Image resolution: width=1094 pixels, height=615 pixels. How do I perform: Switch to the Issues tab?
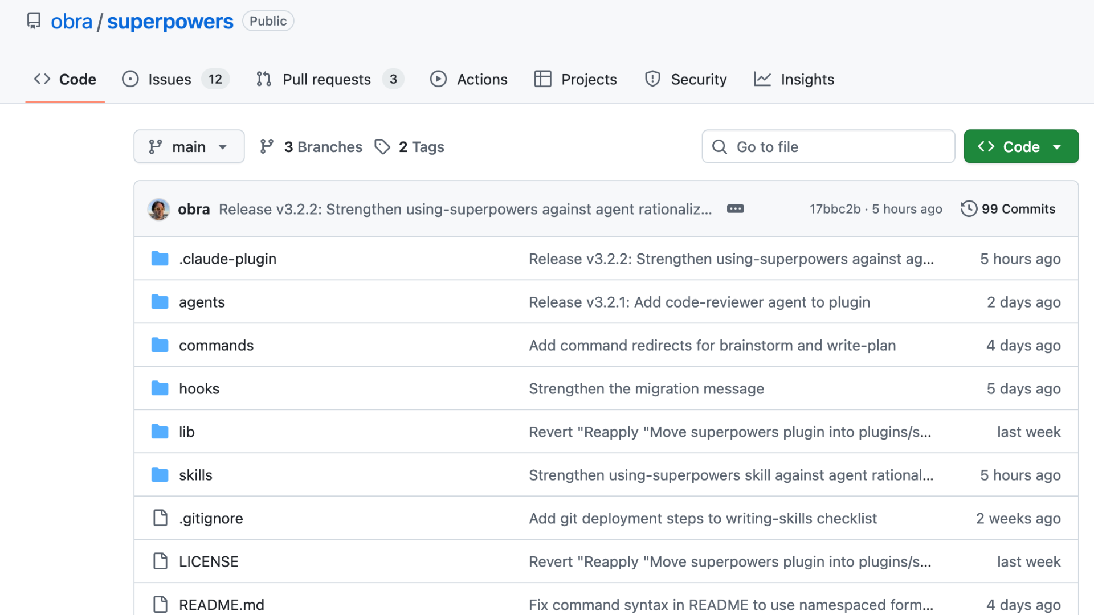tap(169, 79)
